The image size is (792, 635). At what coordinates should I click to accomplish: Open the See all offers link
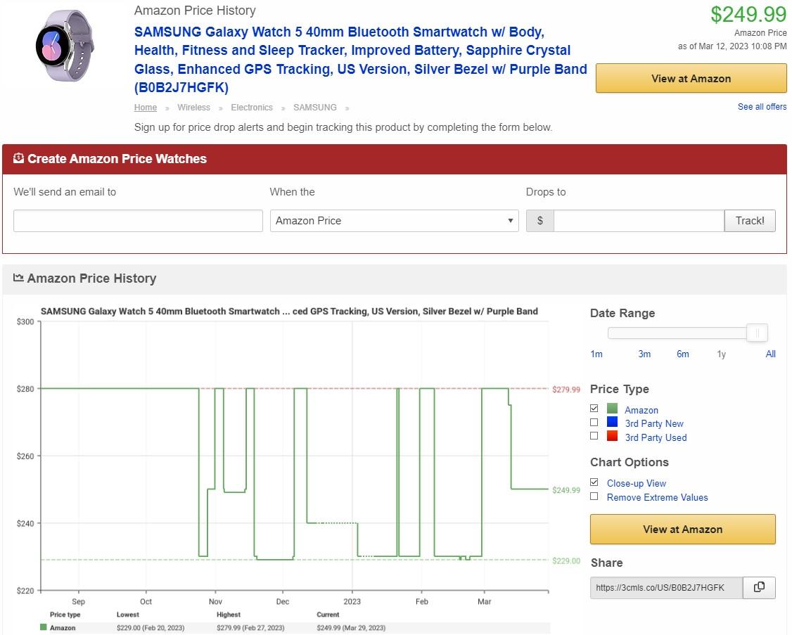(762, 107)
